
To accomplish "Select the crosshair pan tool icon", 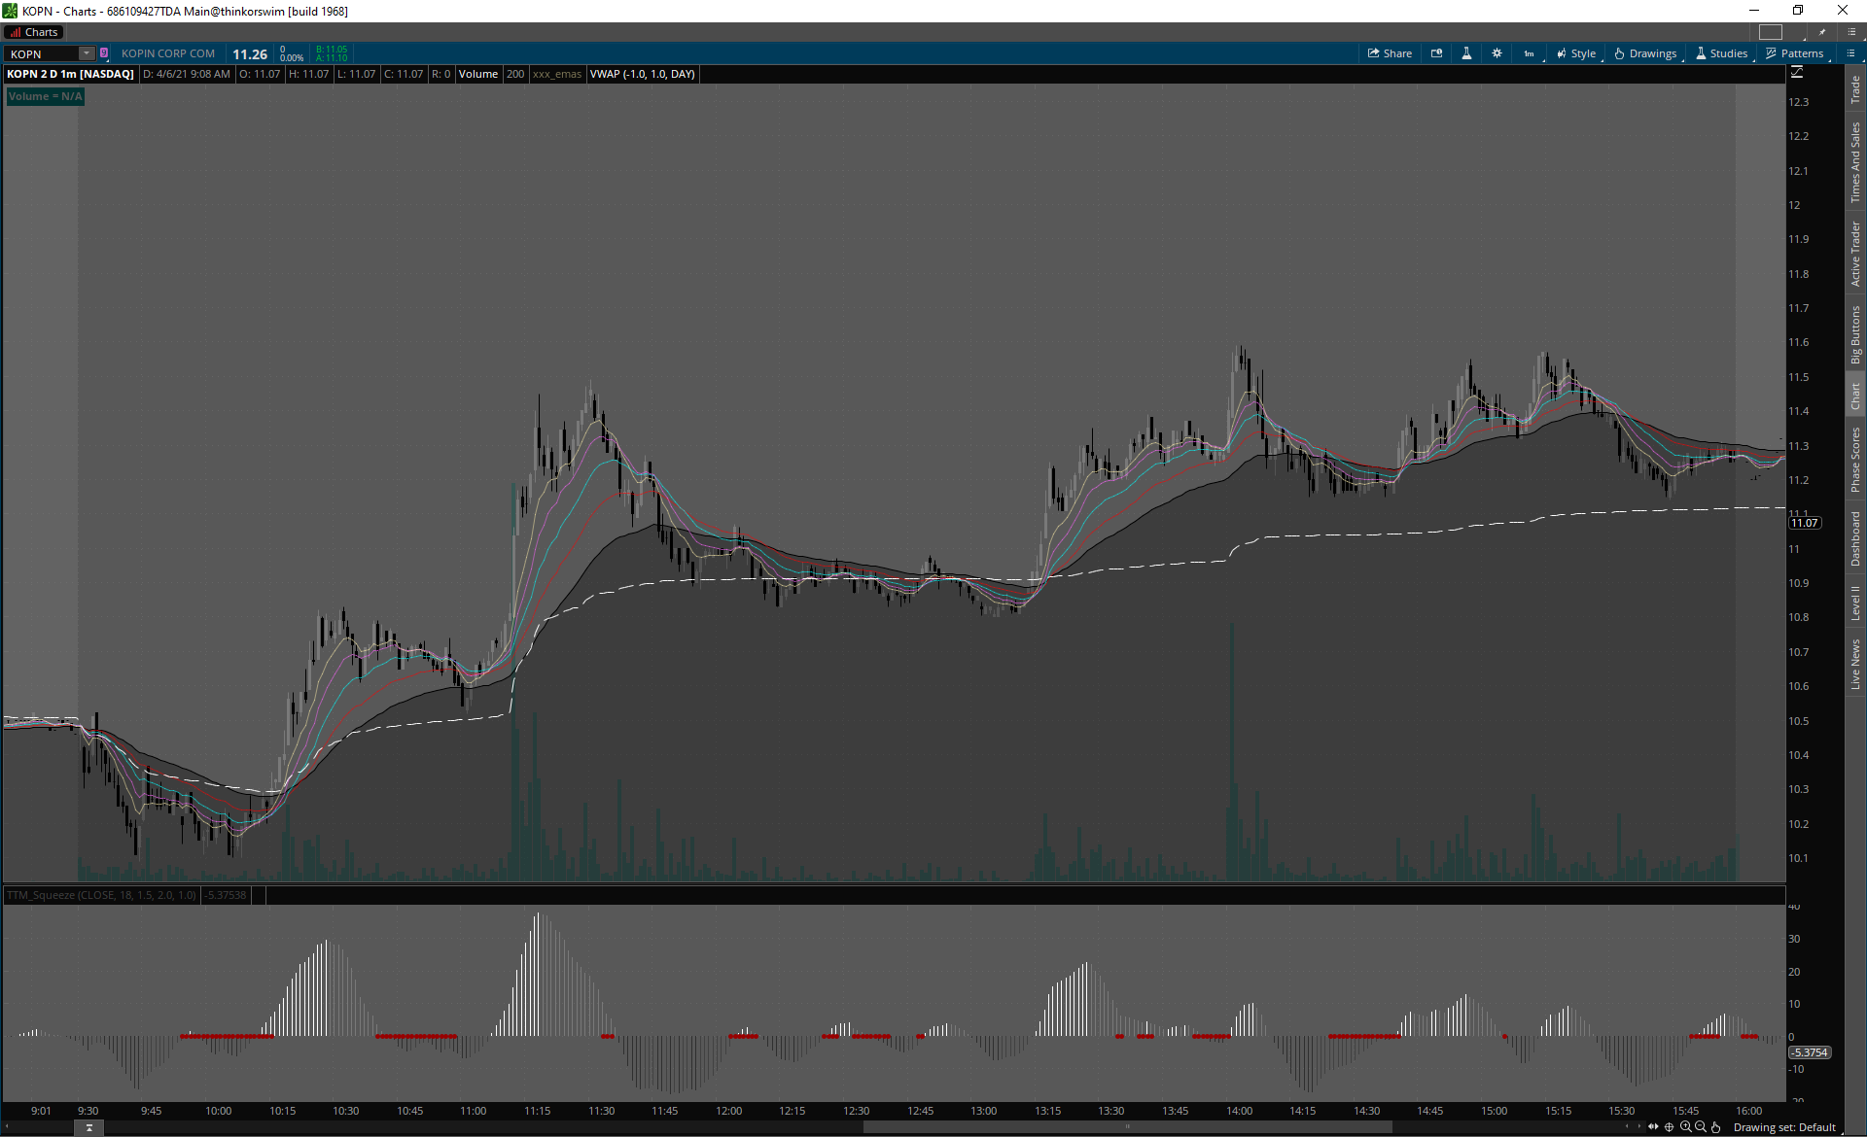I will click(1670, 1127).
